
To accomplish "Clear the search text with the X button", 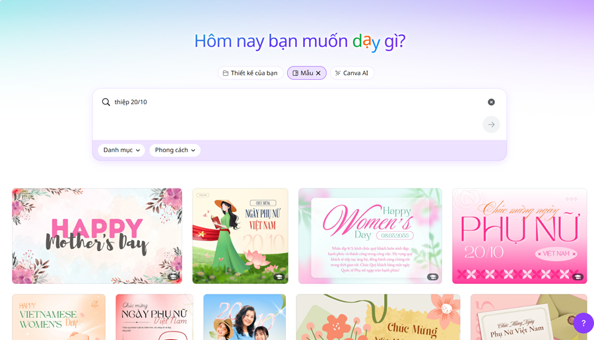I will coord(491,102).
